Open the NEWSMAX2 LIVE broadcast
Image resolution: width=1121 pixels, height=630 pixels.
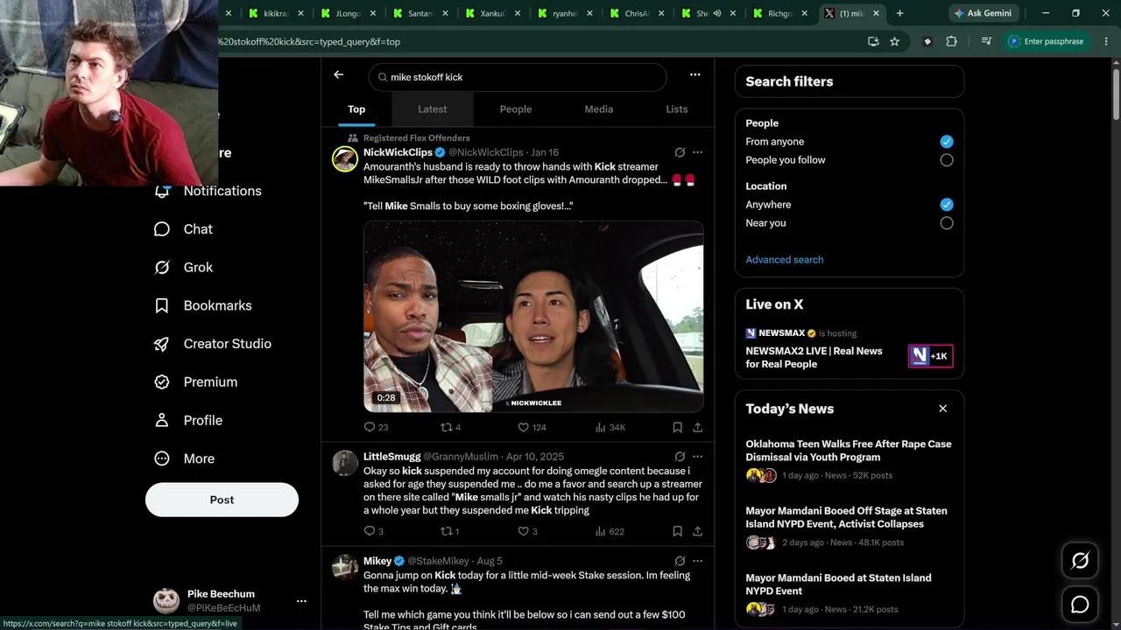[850, 348]
